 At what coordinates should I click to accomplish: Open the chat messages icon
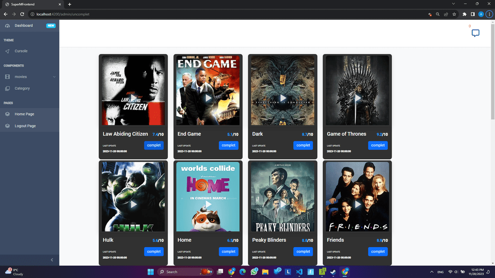pyautogui.click(x=475, y=33)
